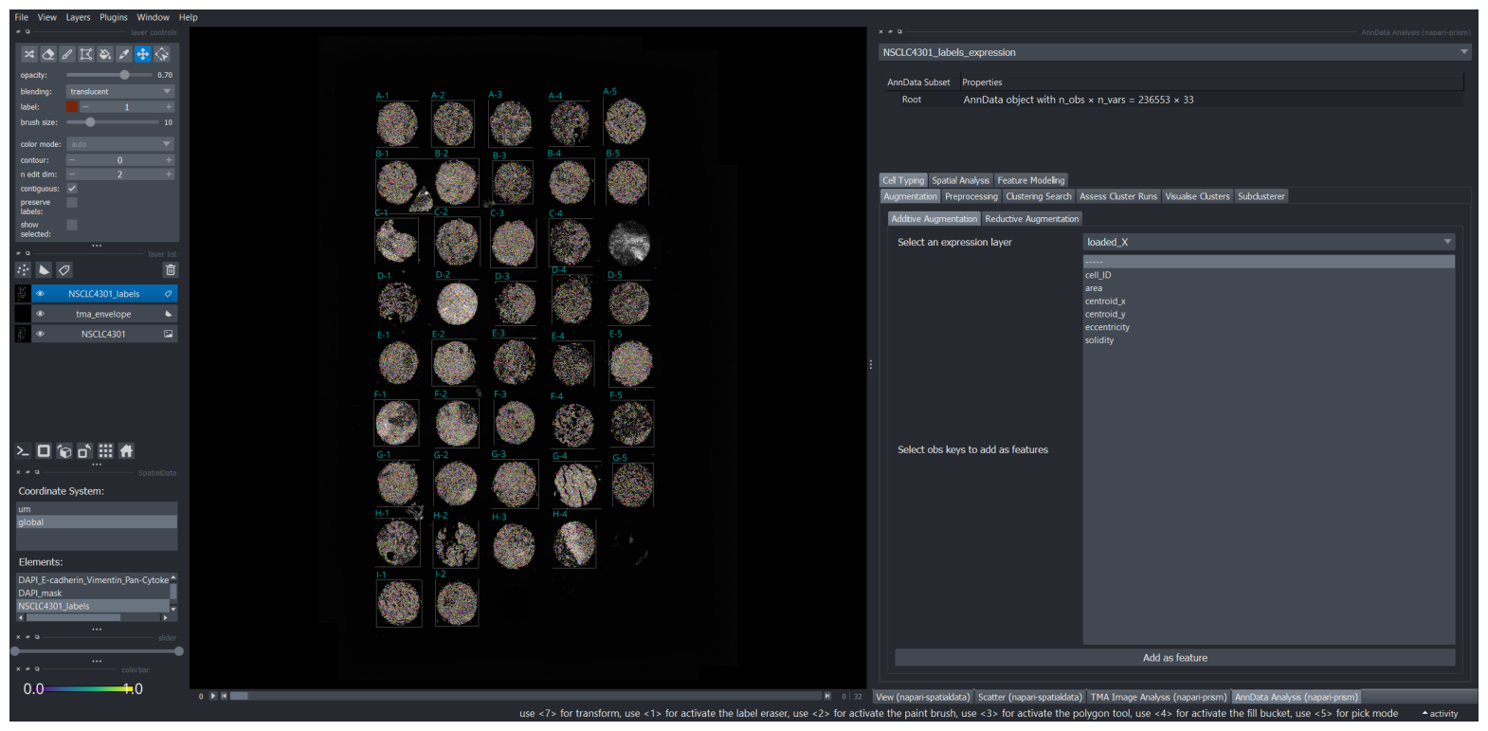This screenshot has width=1488, height=731.
Task: Click the label color swatch
Action: click(72, 107)
